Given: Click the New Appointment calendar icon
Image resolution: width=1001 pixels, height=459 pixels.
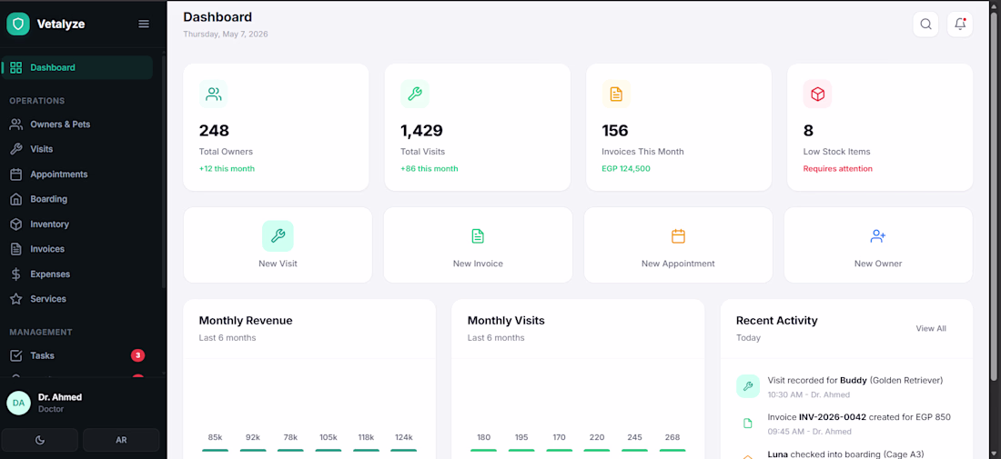Looking at the screenshot, I should click(678, 236).
